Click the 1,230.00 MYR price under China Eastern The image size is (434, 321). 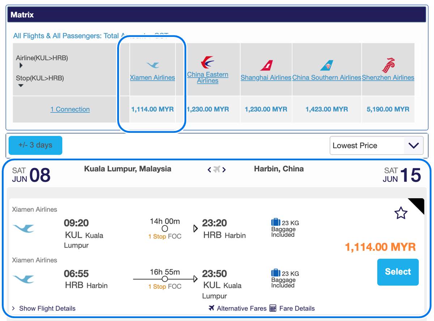pyautogui.click(x=208, y=109)
